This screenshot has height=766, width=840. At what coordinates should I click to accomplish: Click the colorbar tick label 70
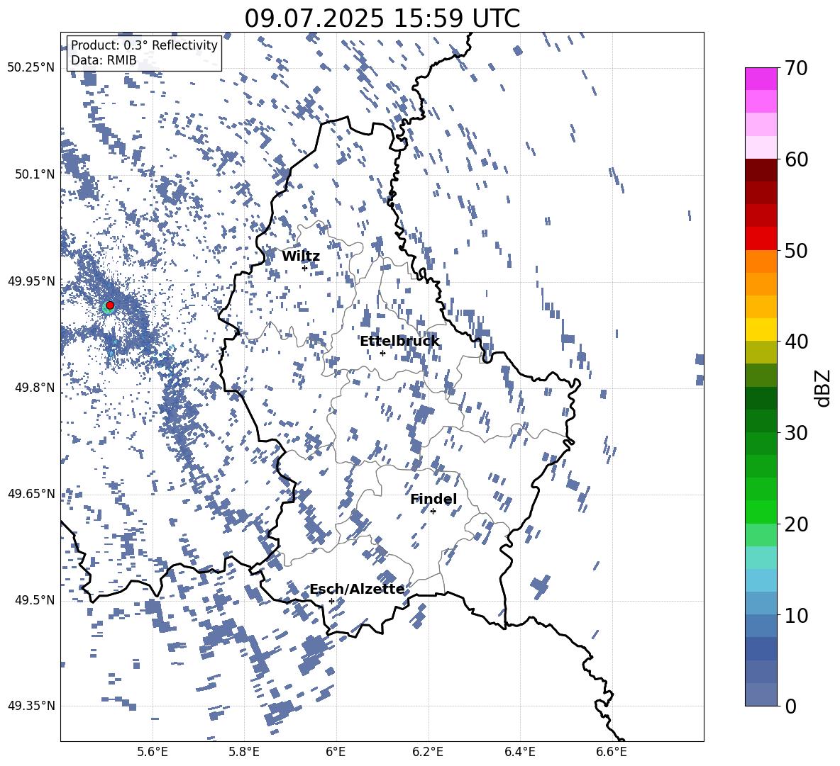click(796, 68)
